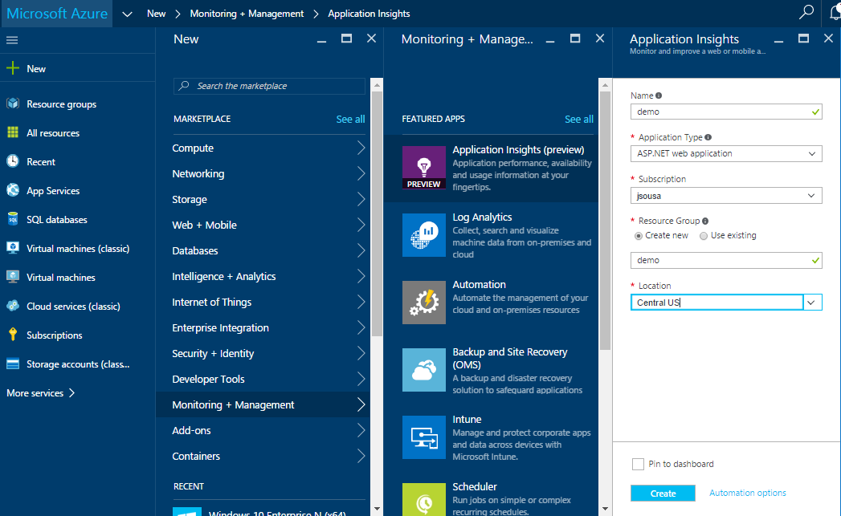This screenshot has width=841, height=516.
Task: Open All resources grid icon
Action: pyautogui.click(x=13, y=132)
